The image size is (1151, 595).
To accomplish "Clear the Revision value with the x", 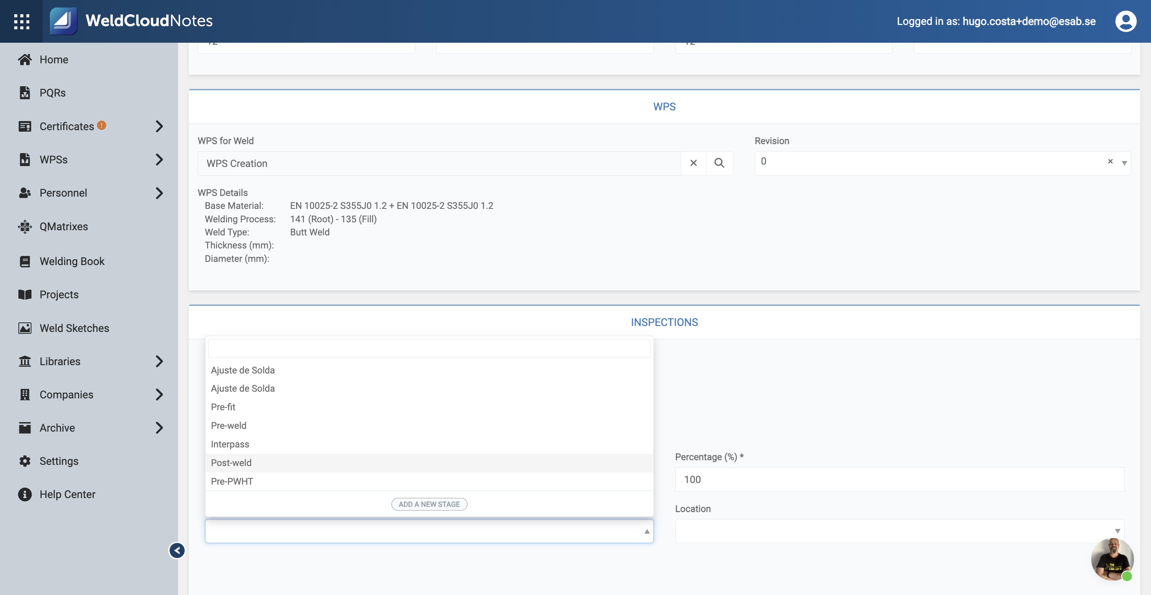I will (1110, 161).
